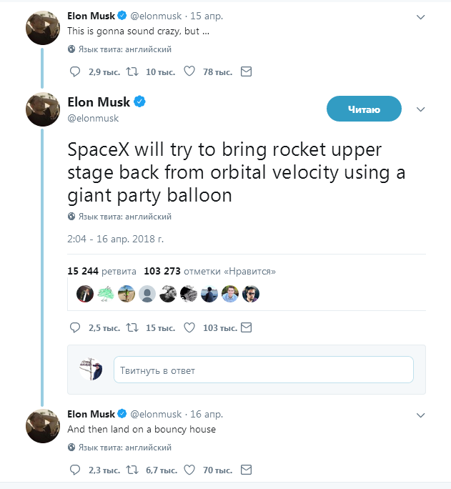Screen dimensions: 451x489
Task: Open the chevron menu on the first tweet
Action: 420,15
